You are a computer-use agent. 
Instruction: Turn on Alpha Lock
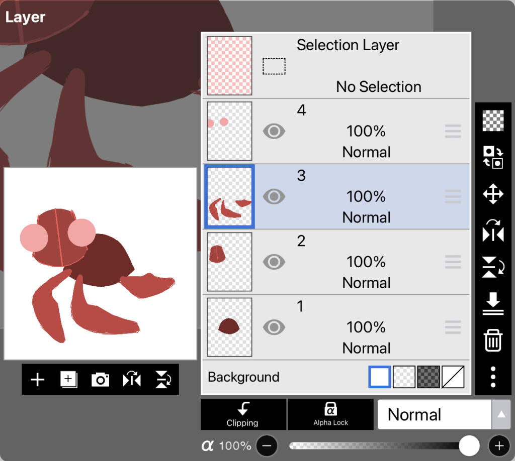(x=330, y=415)
